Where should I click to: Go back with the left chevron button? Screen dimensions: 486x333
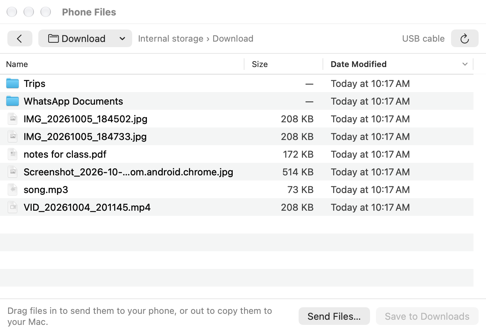point(20,38)
